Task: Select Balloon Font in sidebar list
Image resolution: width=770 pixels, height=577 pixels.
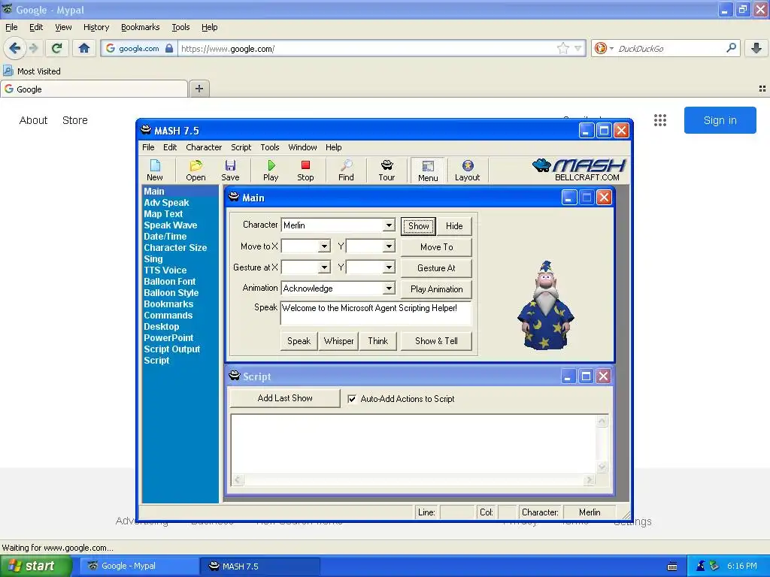Action: [170, 282]
